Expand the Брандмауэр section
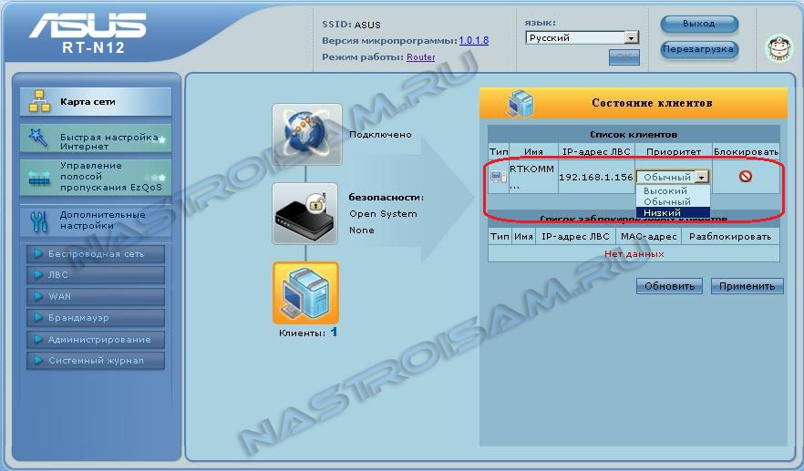 (95, 318)
